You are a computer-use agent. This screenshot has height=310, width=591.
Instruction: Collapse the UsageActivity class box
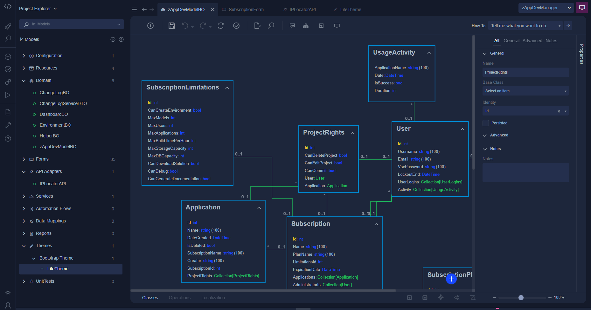(429, 53)
